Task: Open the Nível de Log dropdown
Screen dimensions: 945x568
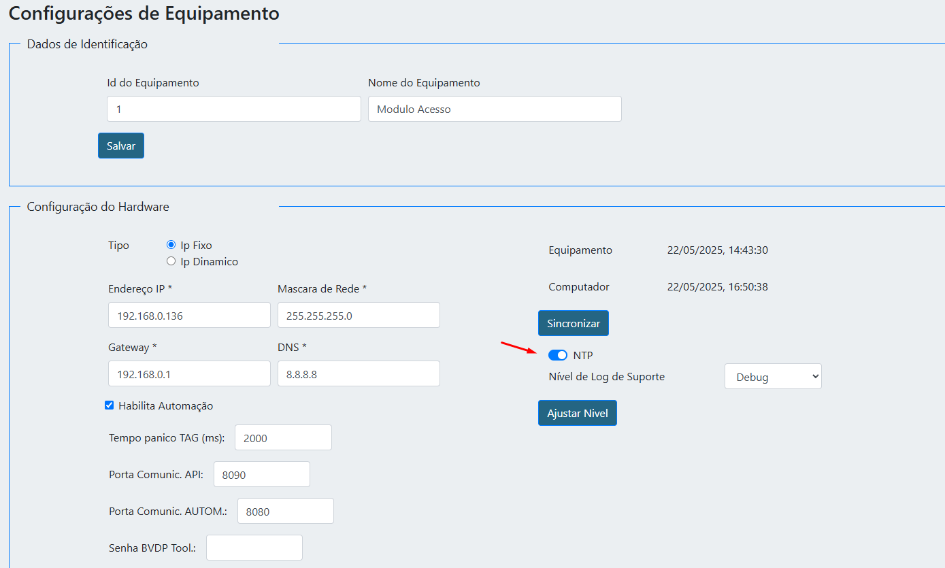Action: (x=772, y=376)
